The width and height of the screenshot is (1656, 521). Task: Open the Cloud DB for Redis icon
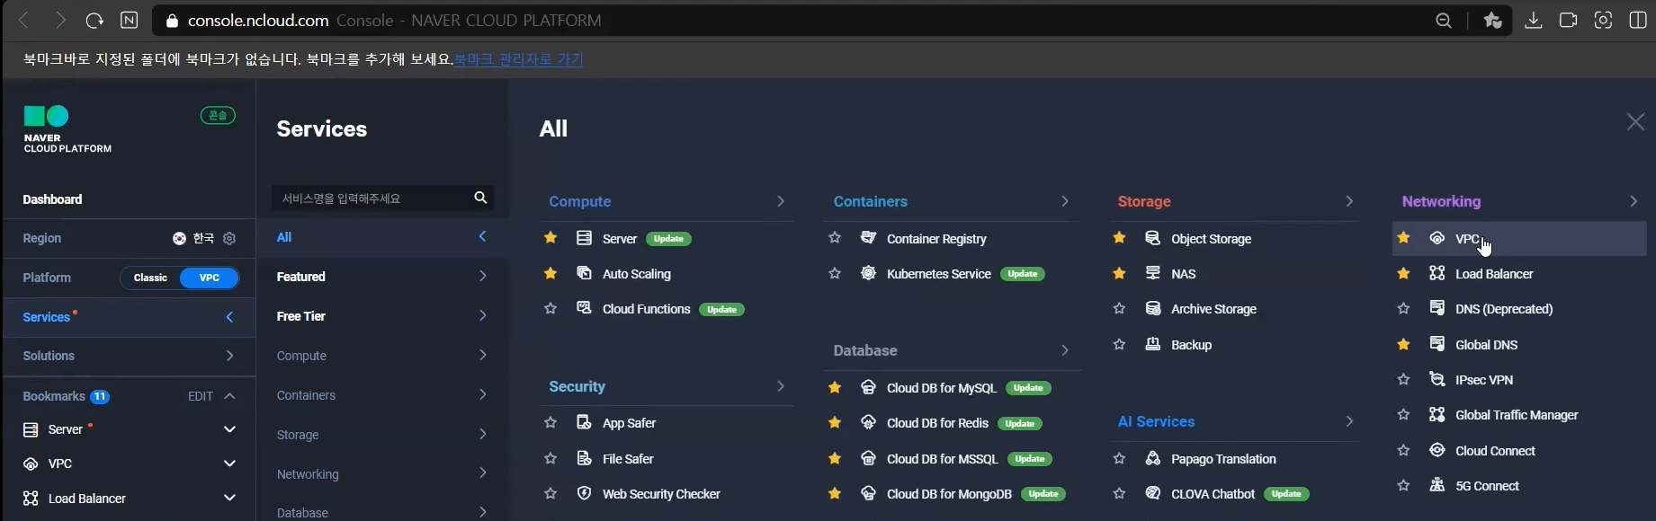point(868,422)
